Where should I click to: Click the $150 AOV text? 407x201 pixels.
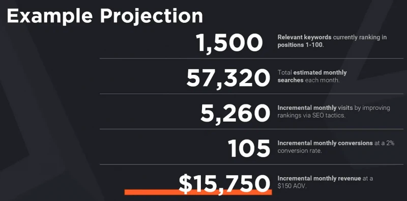coord(292,186)
